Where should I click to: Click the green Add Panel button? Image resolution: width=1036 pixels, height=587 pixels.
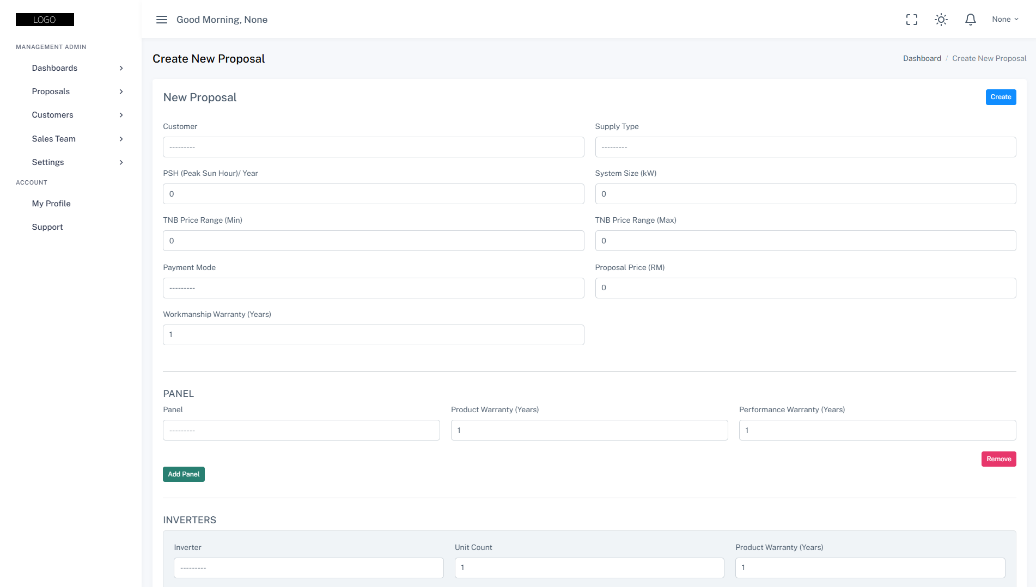pos(184,474)
